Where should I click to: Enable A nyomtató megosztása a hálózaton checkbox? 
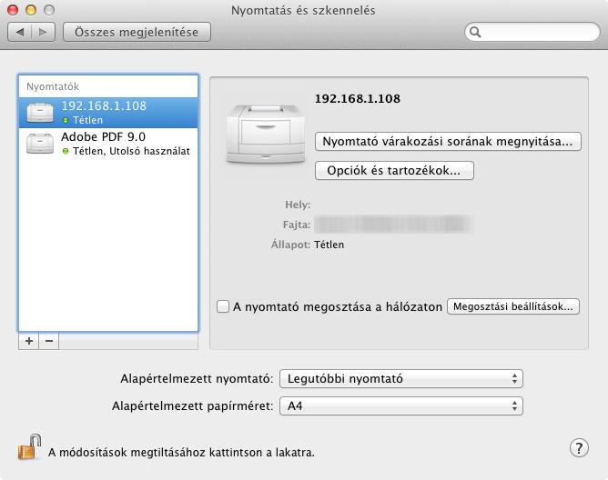tap(223, 306)
